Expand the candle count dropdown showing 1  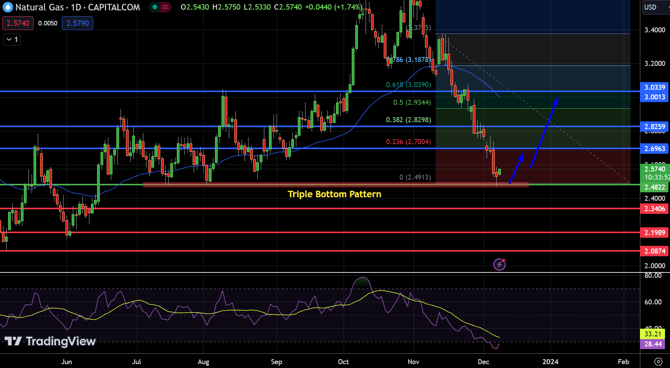coord(12,39)
